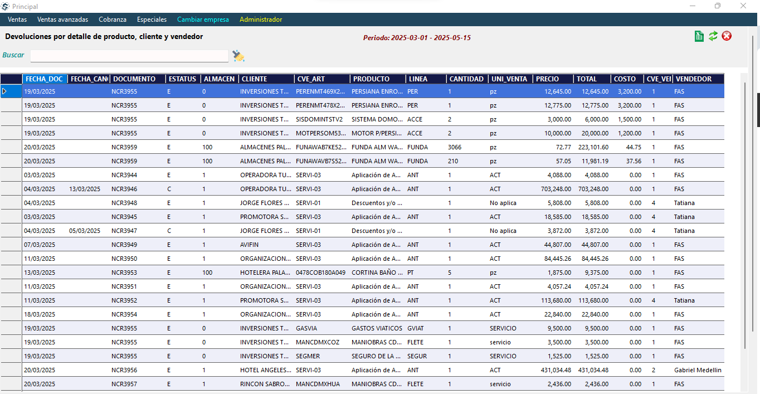Open the Administrador menu
This screenshot has height=394, width=760.
[261, 20]
